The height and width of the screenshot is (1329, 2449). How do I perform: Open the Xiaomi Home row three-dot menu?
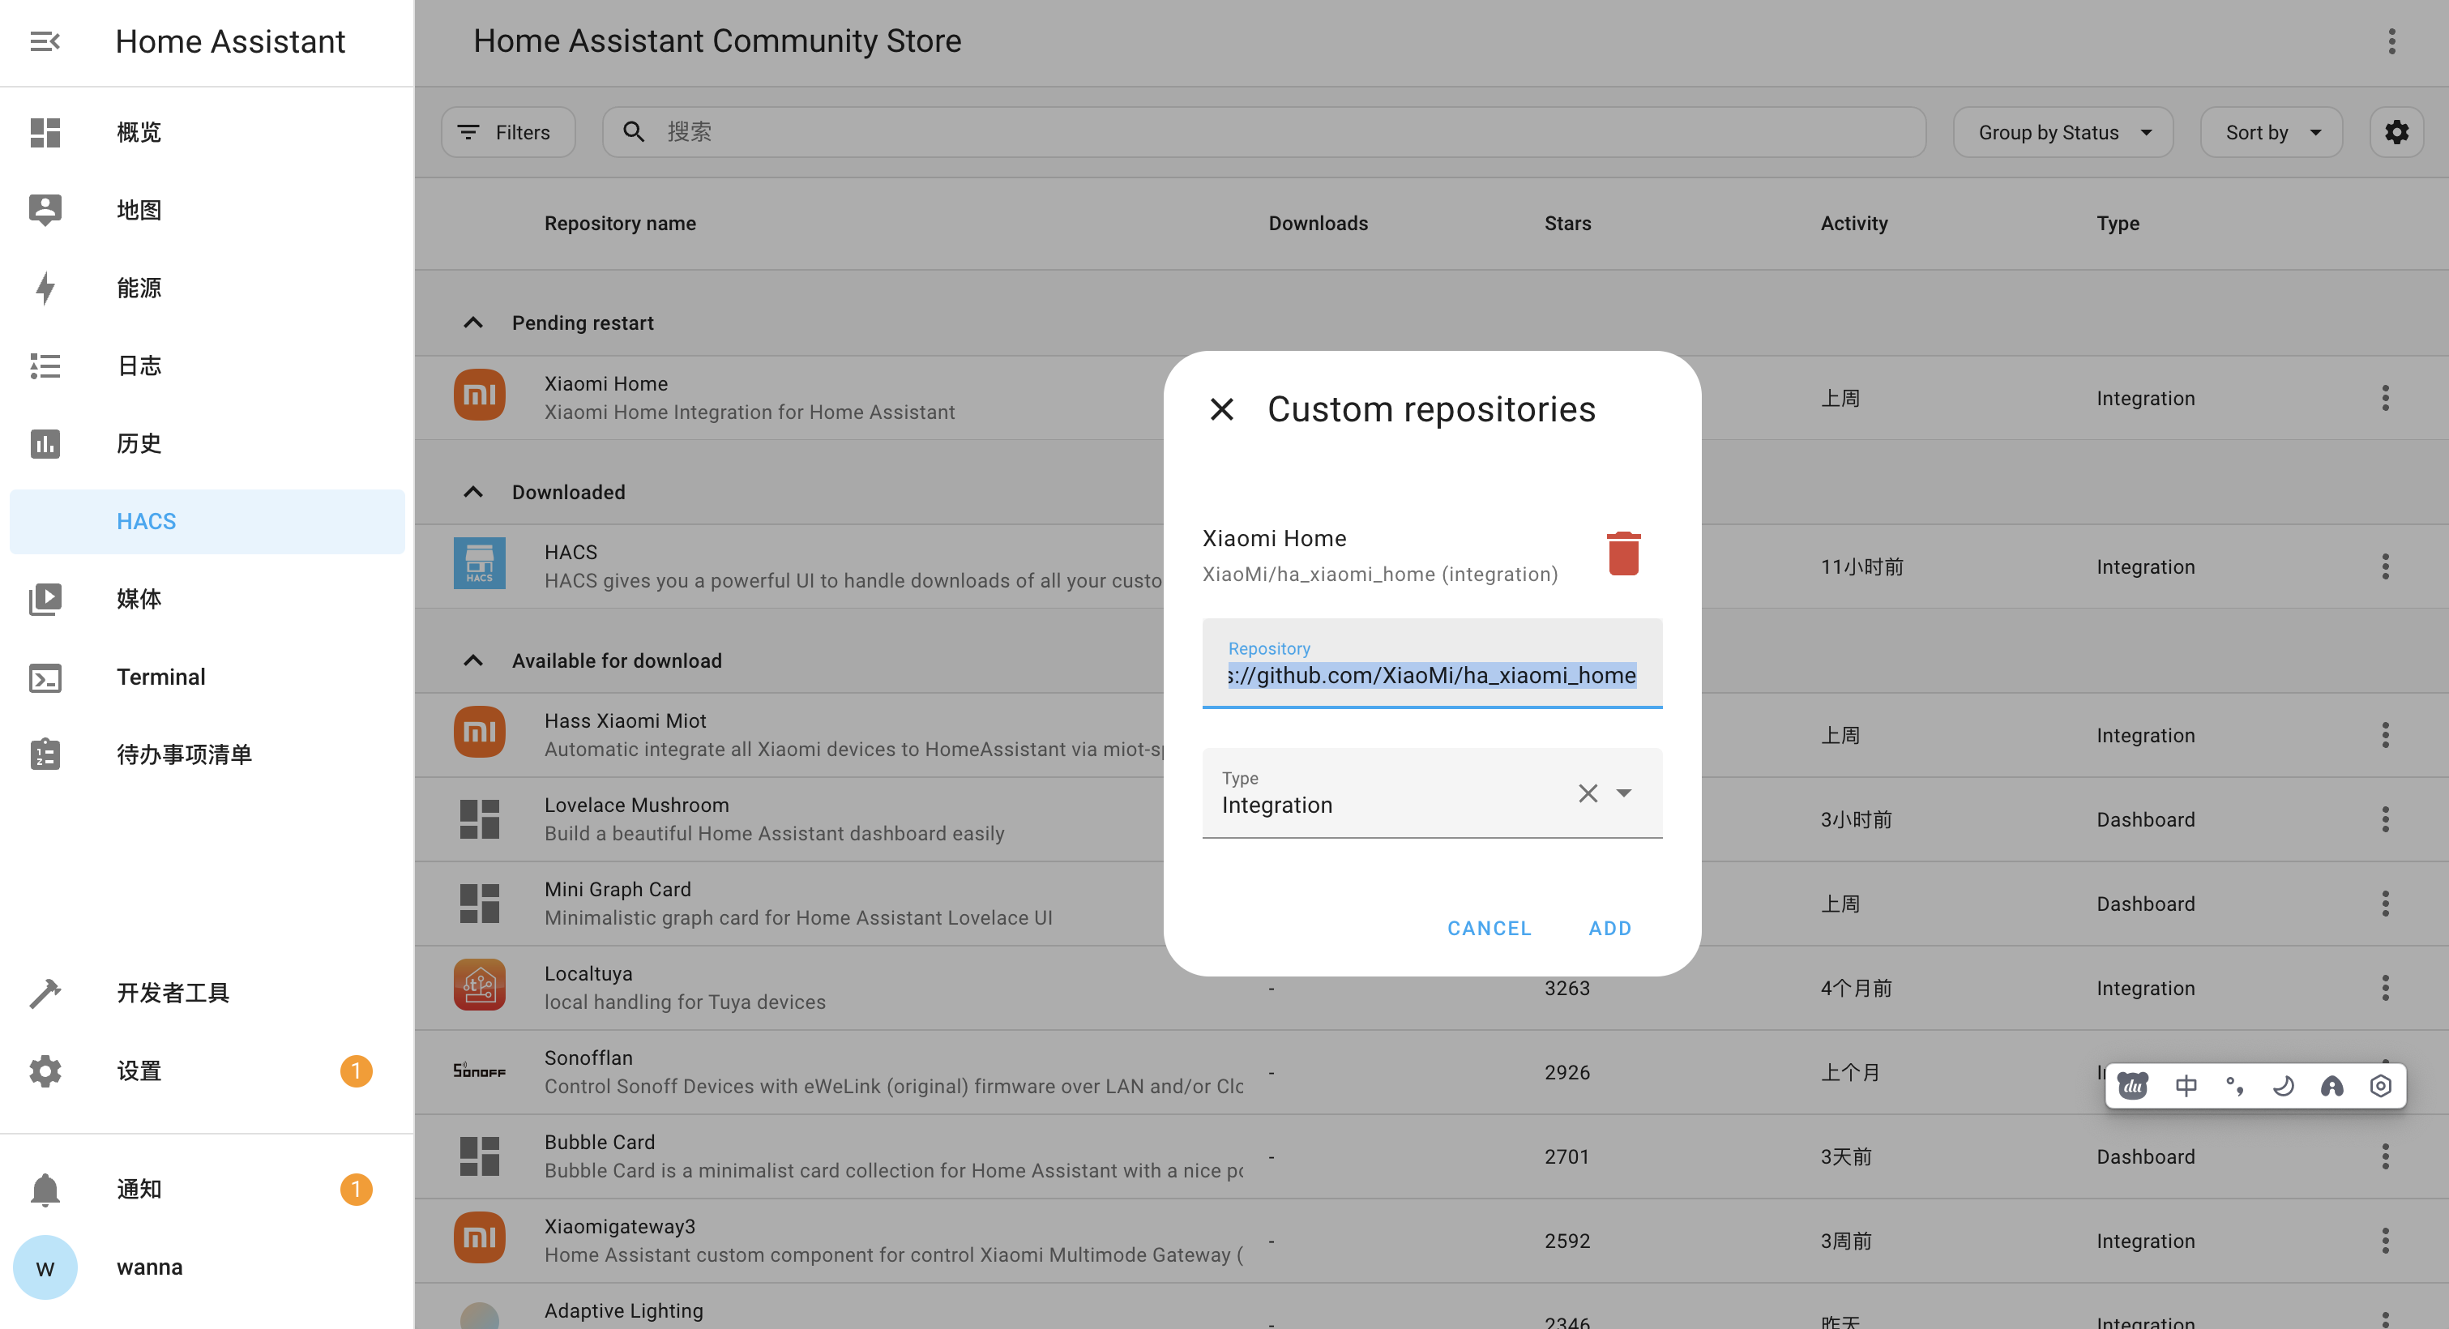(x=2385, y=399)
